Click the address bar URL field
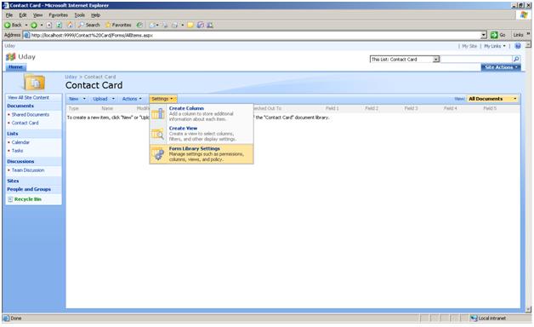534x327 pixels. (x=252, y=35)
